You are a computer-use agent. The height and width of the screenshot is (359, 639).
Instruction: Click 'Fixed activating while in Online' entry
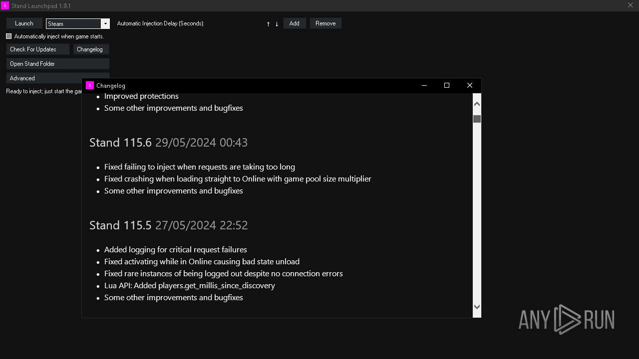pyautogui.click(x=202, y=262)
